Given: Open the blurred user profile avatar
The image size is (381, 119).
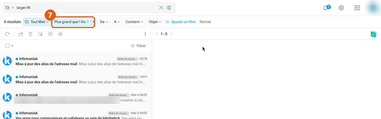Looking at the screenshot, I should [x=373, y=8].
